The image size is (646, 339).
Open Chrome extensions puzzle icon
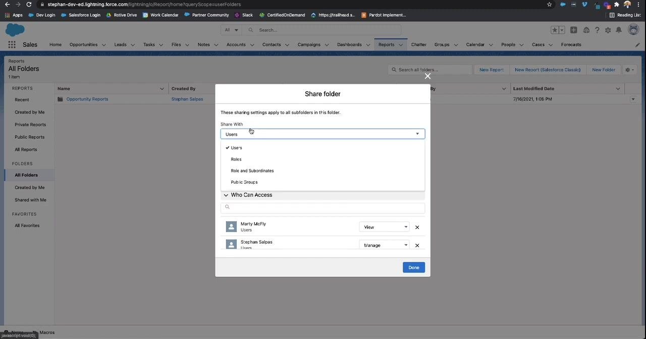616,5
